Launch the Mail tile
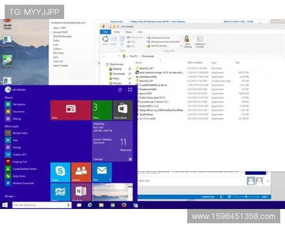Screen dimensions: 285x228 pyautogui.click(x=102, y=172)
